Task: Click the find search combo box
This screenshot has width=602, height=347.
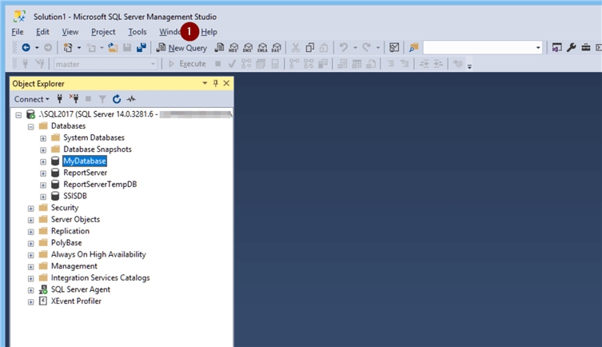Action: click(481, 48)
